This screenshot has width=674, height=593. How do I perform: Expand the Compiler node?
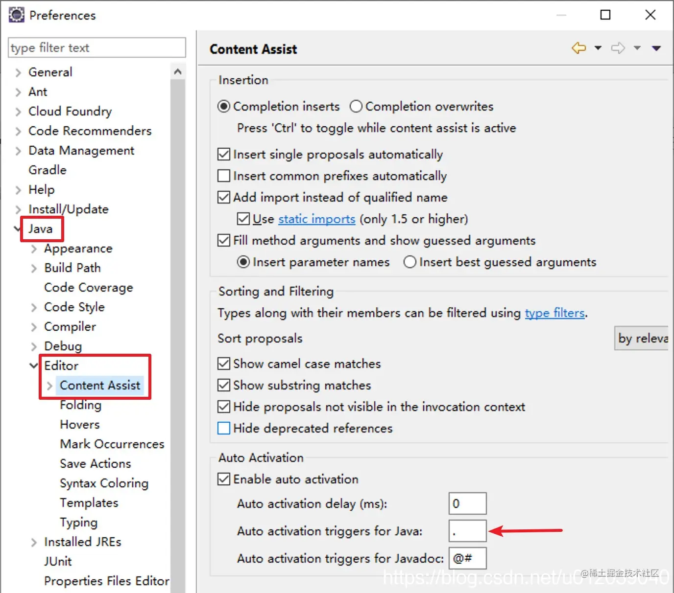34,327
